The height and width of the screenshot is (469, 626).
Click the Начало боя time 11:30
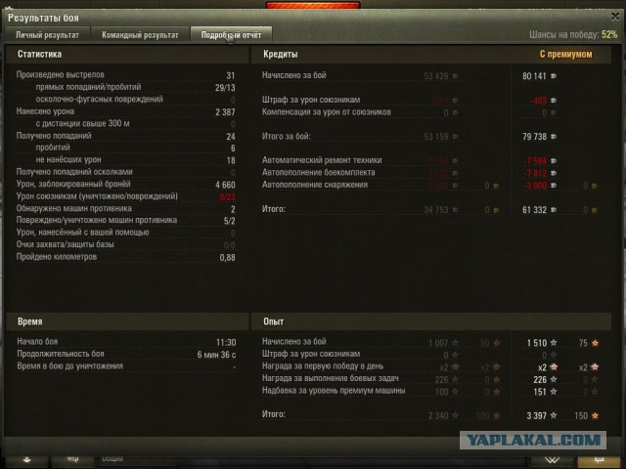[226, 343]
